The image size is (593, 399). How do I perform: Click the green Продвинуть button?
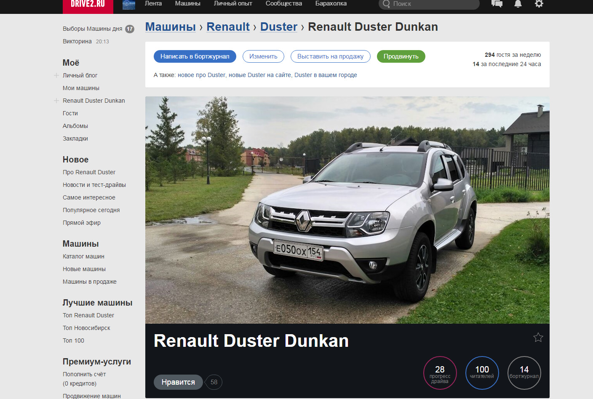[x=401, y=56]
